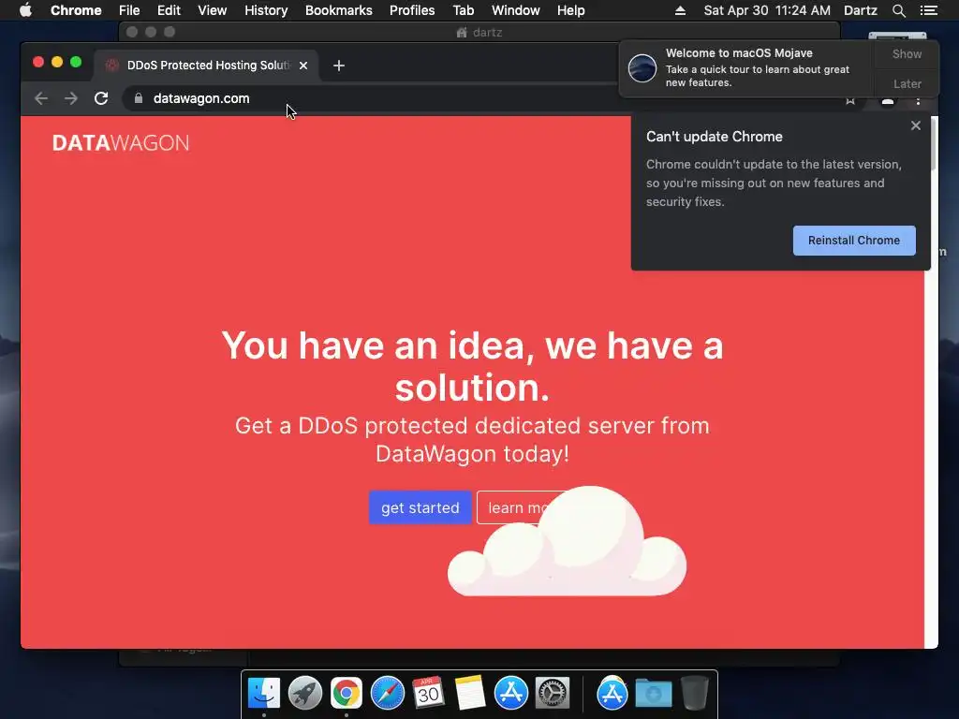
Task: Open the Window menu
Action: click(x=516, y=10)
